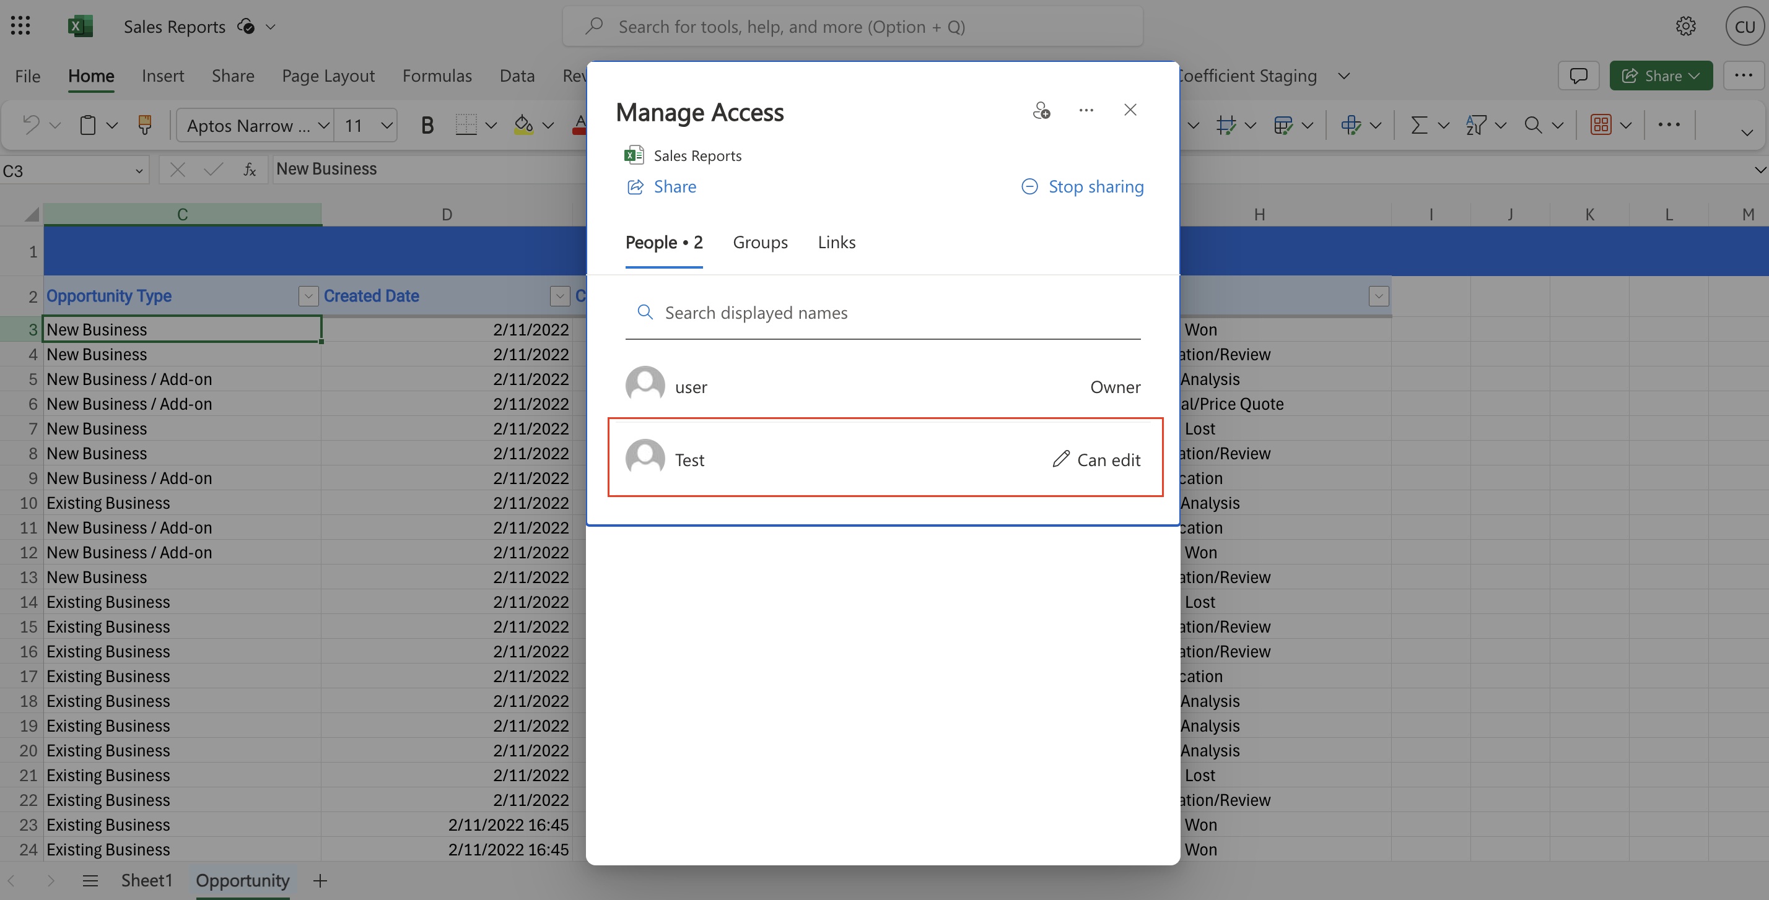Viewport: 1769px width, 900px height.
Task: Open the Fill Color dropdown arrow
Action: click(x=548, y=126)
